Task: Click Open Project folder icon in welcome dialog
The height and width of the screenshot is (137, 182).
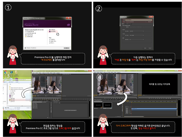Action: (x=26, y=37)
